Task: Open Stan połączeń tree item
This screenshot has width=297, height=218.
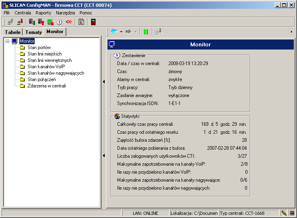Action: pos(42,79)
